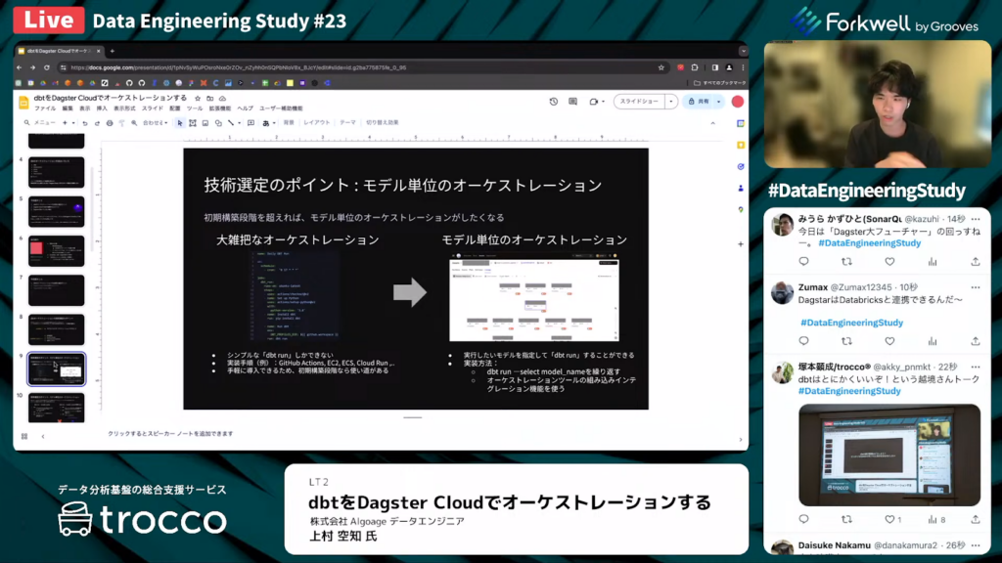Click the undo arrow in Slides toolbar
This screenshot has height=563, width=1002.
[x=85, y=123]
